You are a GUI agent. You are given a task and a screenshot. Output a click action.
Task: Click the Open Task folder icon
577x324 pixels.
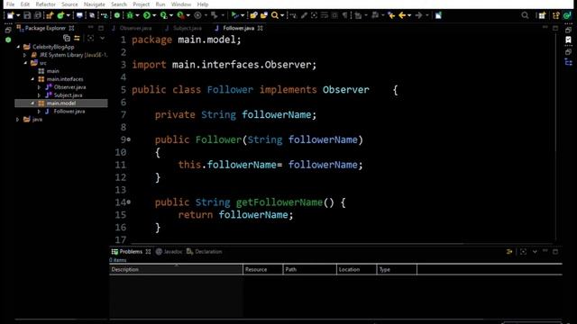[264, 15]
